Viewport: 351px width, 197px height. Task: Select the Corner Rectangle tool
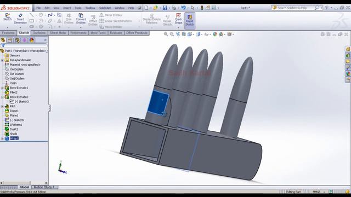(32, 21)
